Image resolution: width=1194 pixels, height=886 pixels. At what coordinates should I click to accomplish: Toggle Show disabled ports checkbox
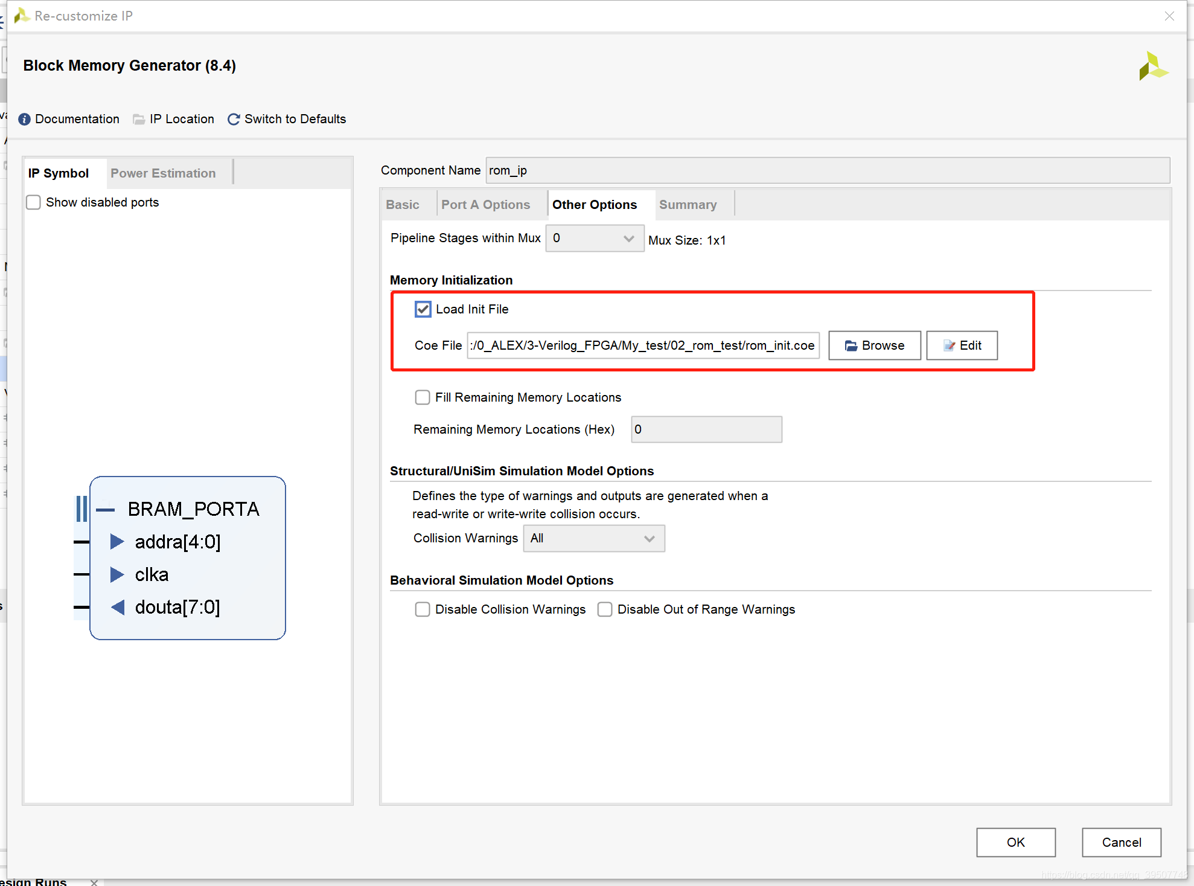(x=34, y=202)
